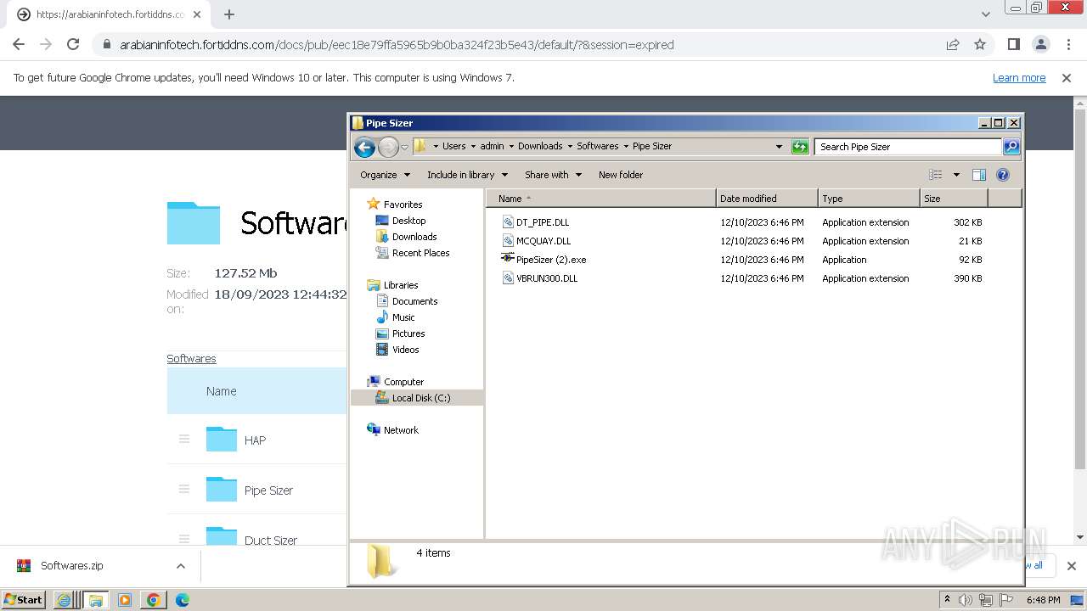Open Desktop under Favorites
Viewport: 1087px width, 611px height.
tap(408, 221)
